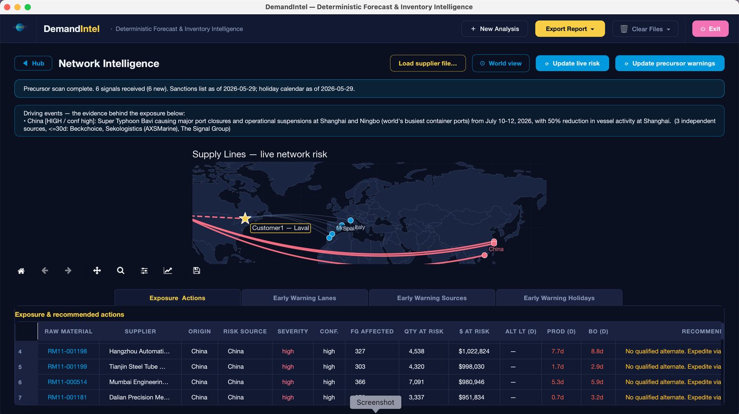The height and width of the screenshot is (414, 739).
Task: Click the Forward arrow in plot toolbar
Action: [68, 270]
